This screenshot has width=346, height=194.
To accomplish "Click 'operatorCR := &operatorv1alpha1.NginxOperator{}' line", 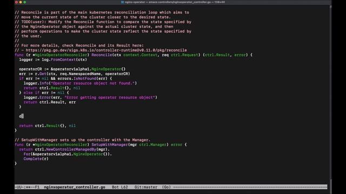I will click(72, 69).
